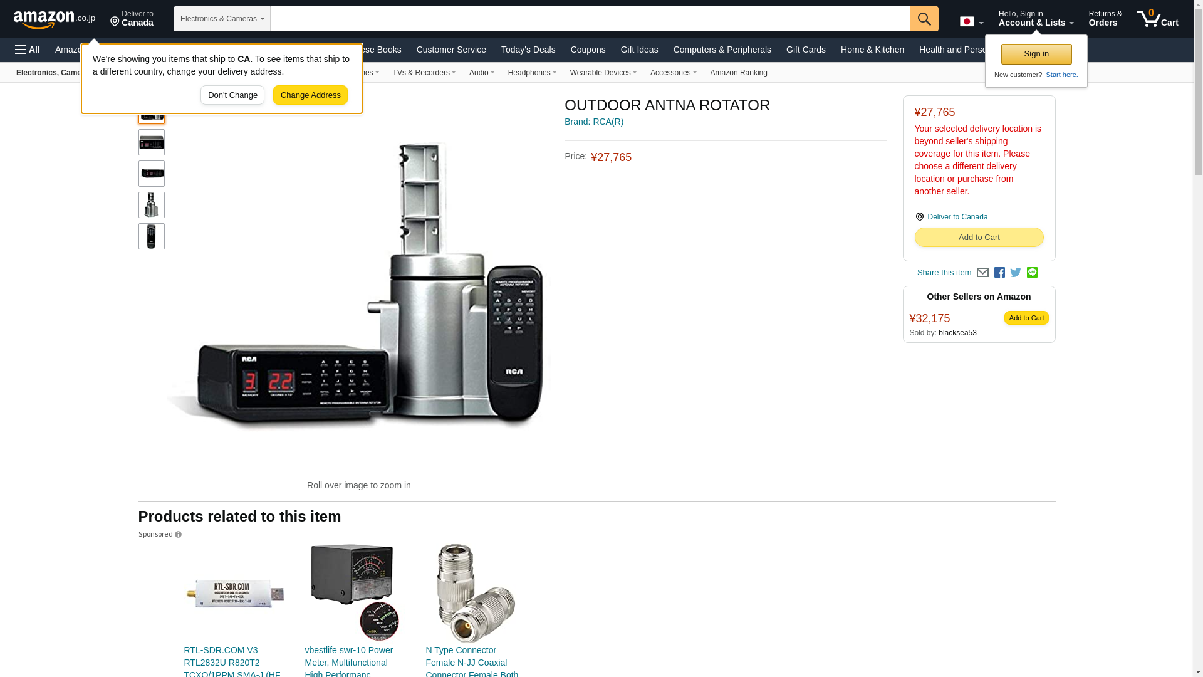Open the All hamburger menu
The image size is (1203, 677).
28,50
